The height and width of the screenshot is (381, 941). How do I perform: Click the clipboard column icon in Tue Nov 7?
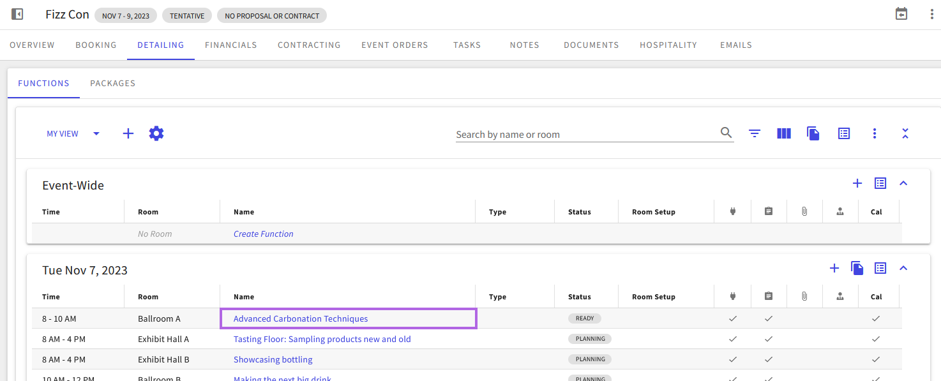(x=769, y=296)
